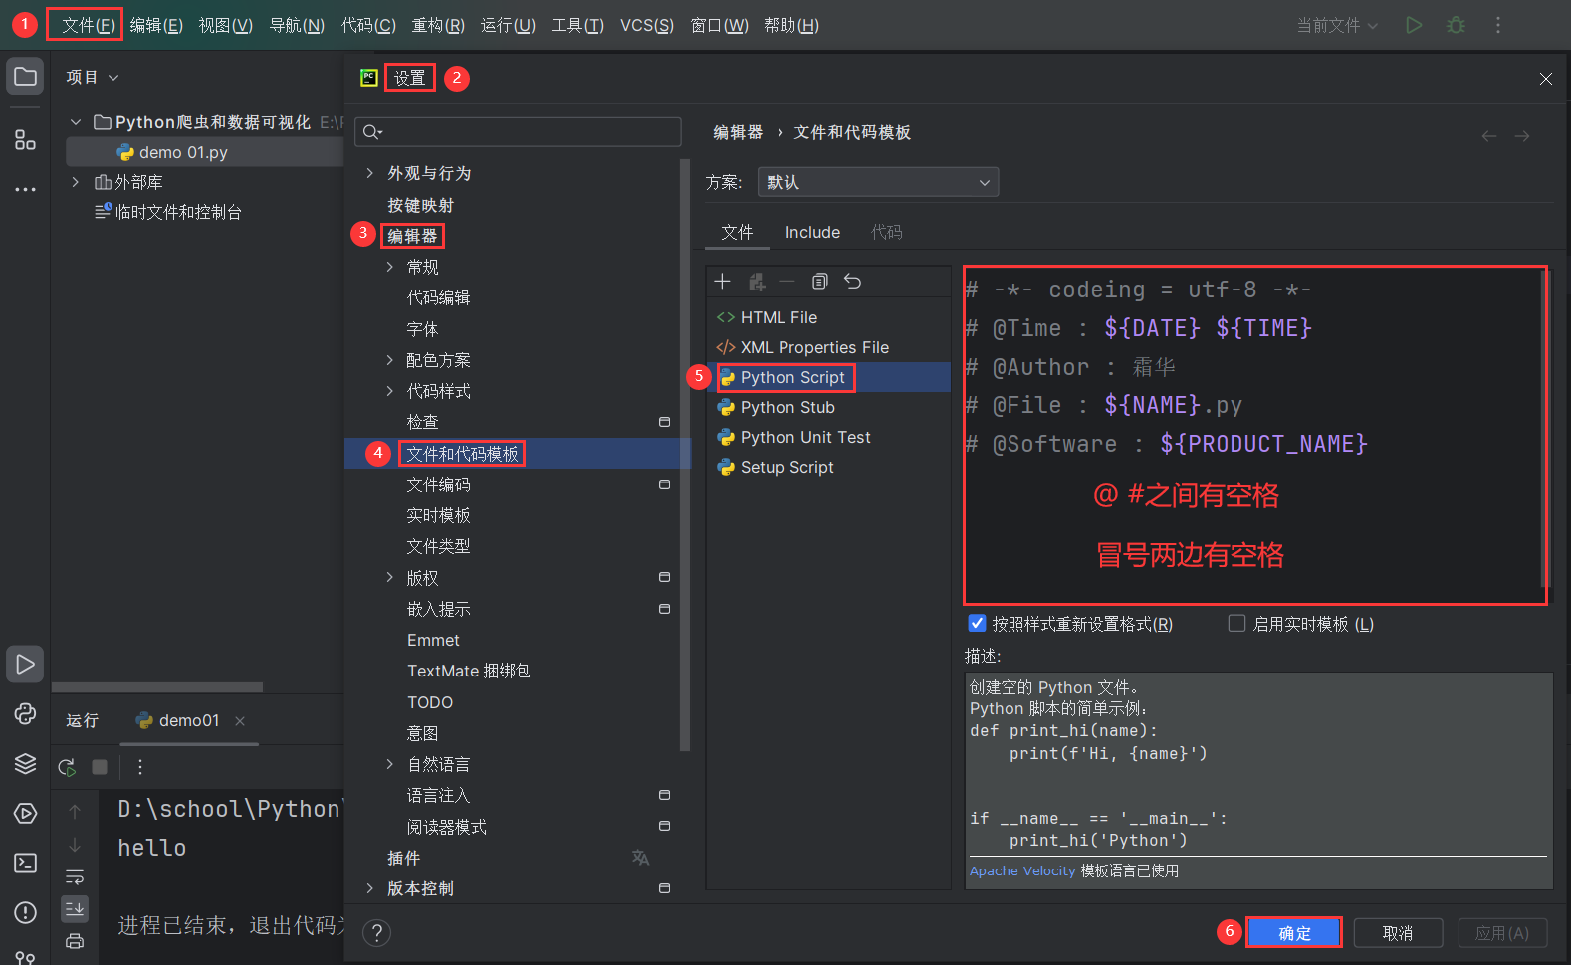Toggle soft-wrap in the Run console
The image size is (1571, 965).
coord(75,877)
